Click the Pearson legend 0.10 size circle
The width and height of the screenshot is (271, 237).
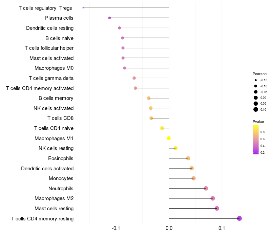(256, 109)
